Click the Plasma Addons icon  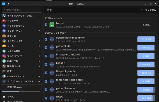pos(4,76)
